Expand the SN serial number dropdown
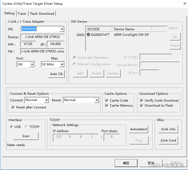Image resolution: width=188 pixels, height=170 pixels. (x=62, y=29)
